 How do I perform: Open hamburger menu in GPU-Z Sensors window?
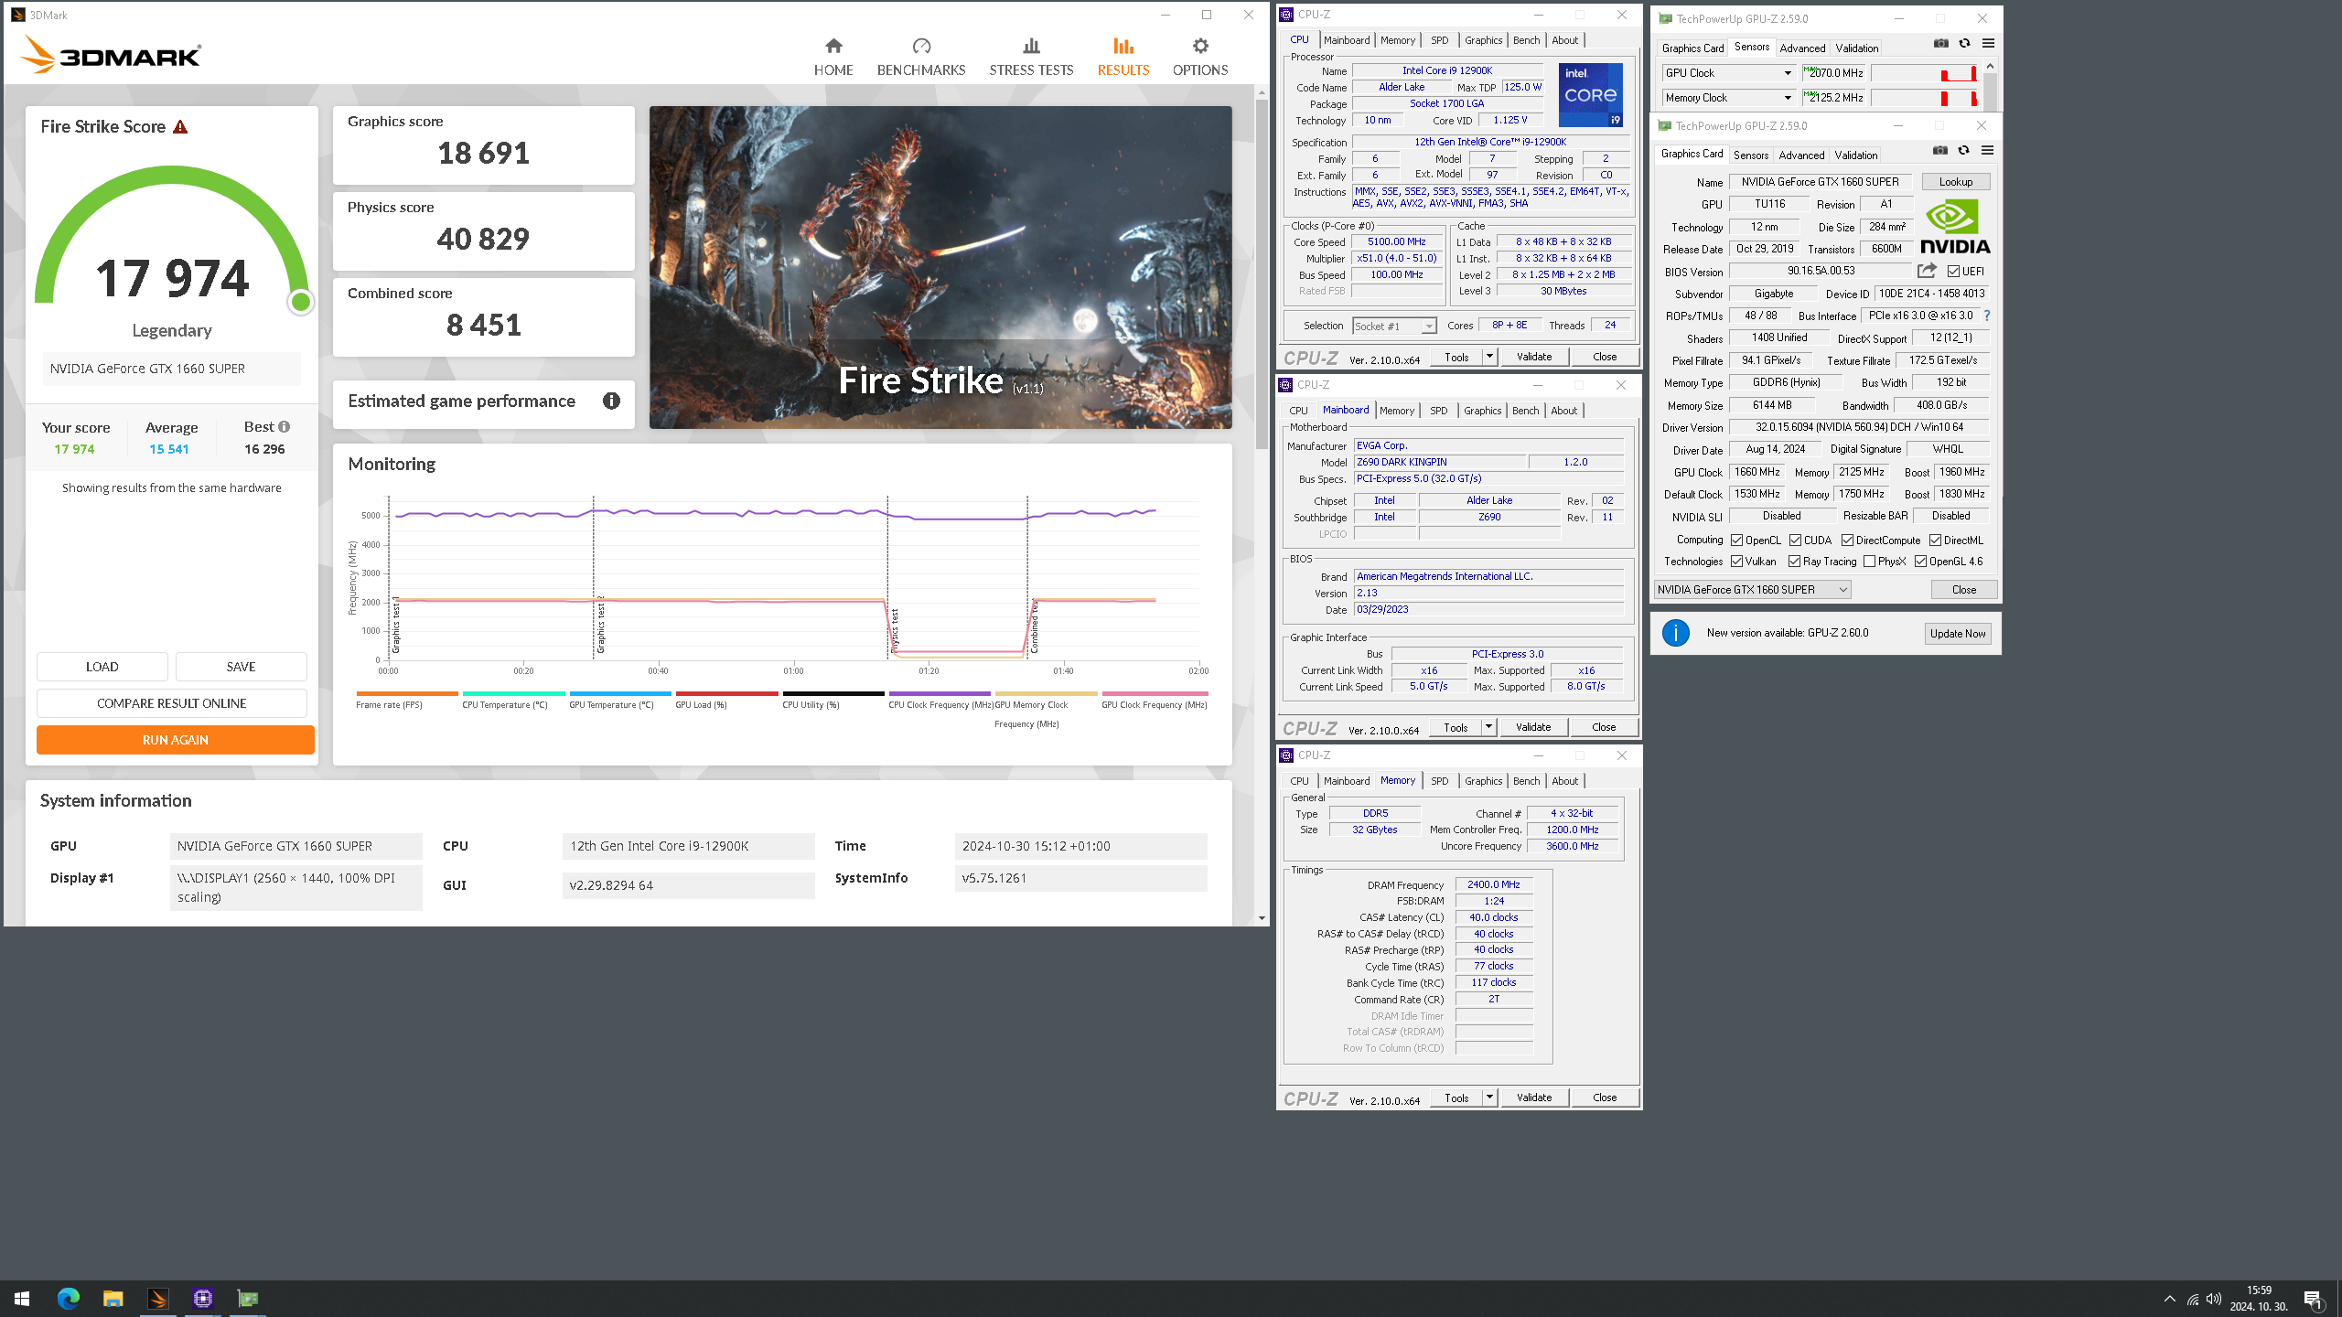pos(1988,44)
